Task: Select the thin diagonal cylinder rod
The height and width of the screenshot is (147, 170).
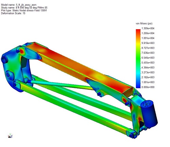Action: click(x=61, y=84)
